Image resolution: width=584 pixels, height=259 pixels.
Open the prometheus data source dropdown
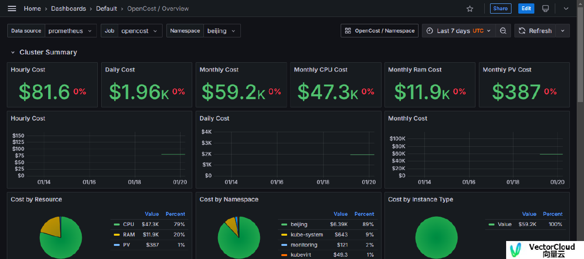click(71, 31)
